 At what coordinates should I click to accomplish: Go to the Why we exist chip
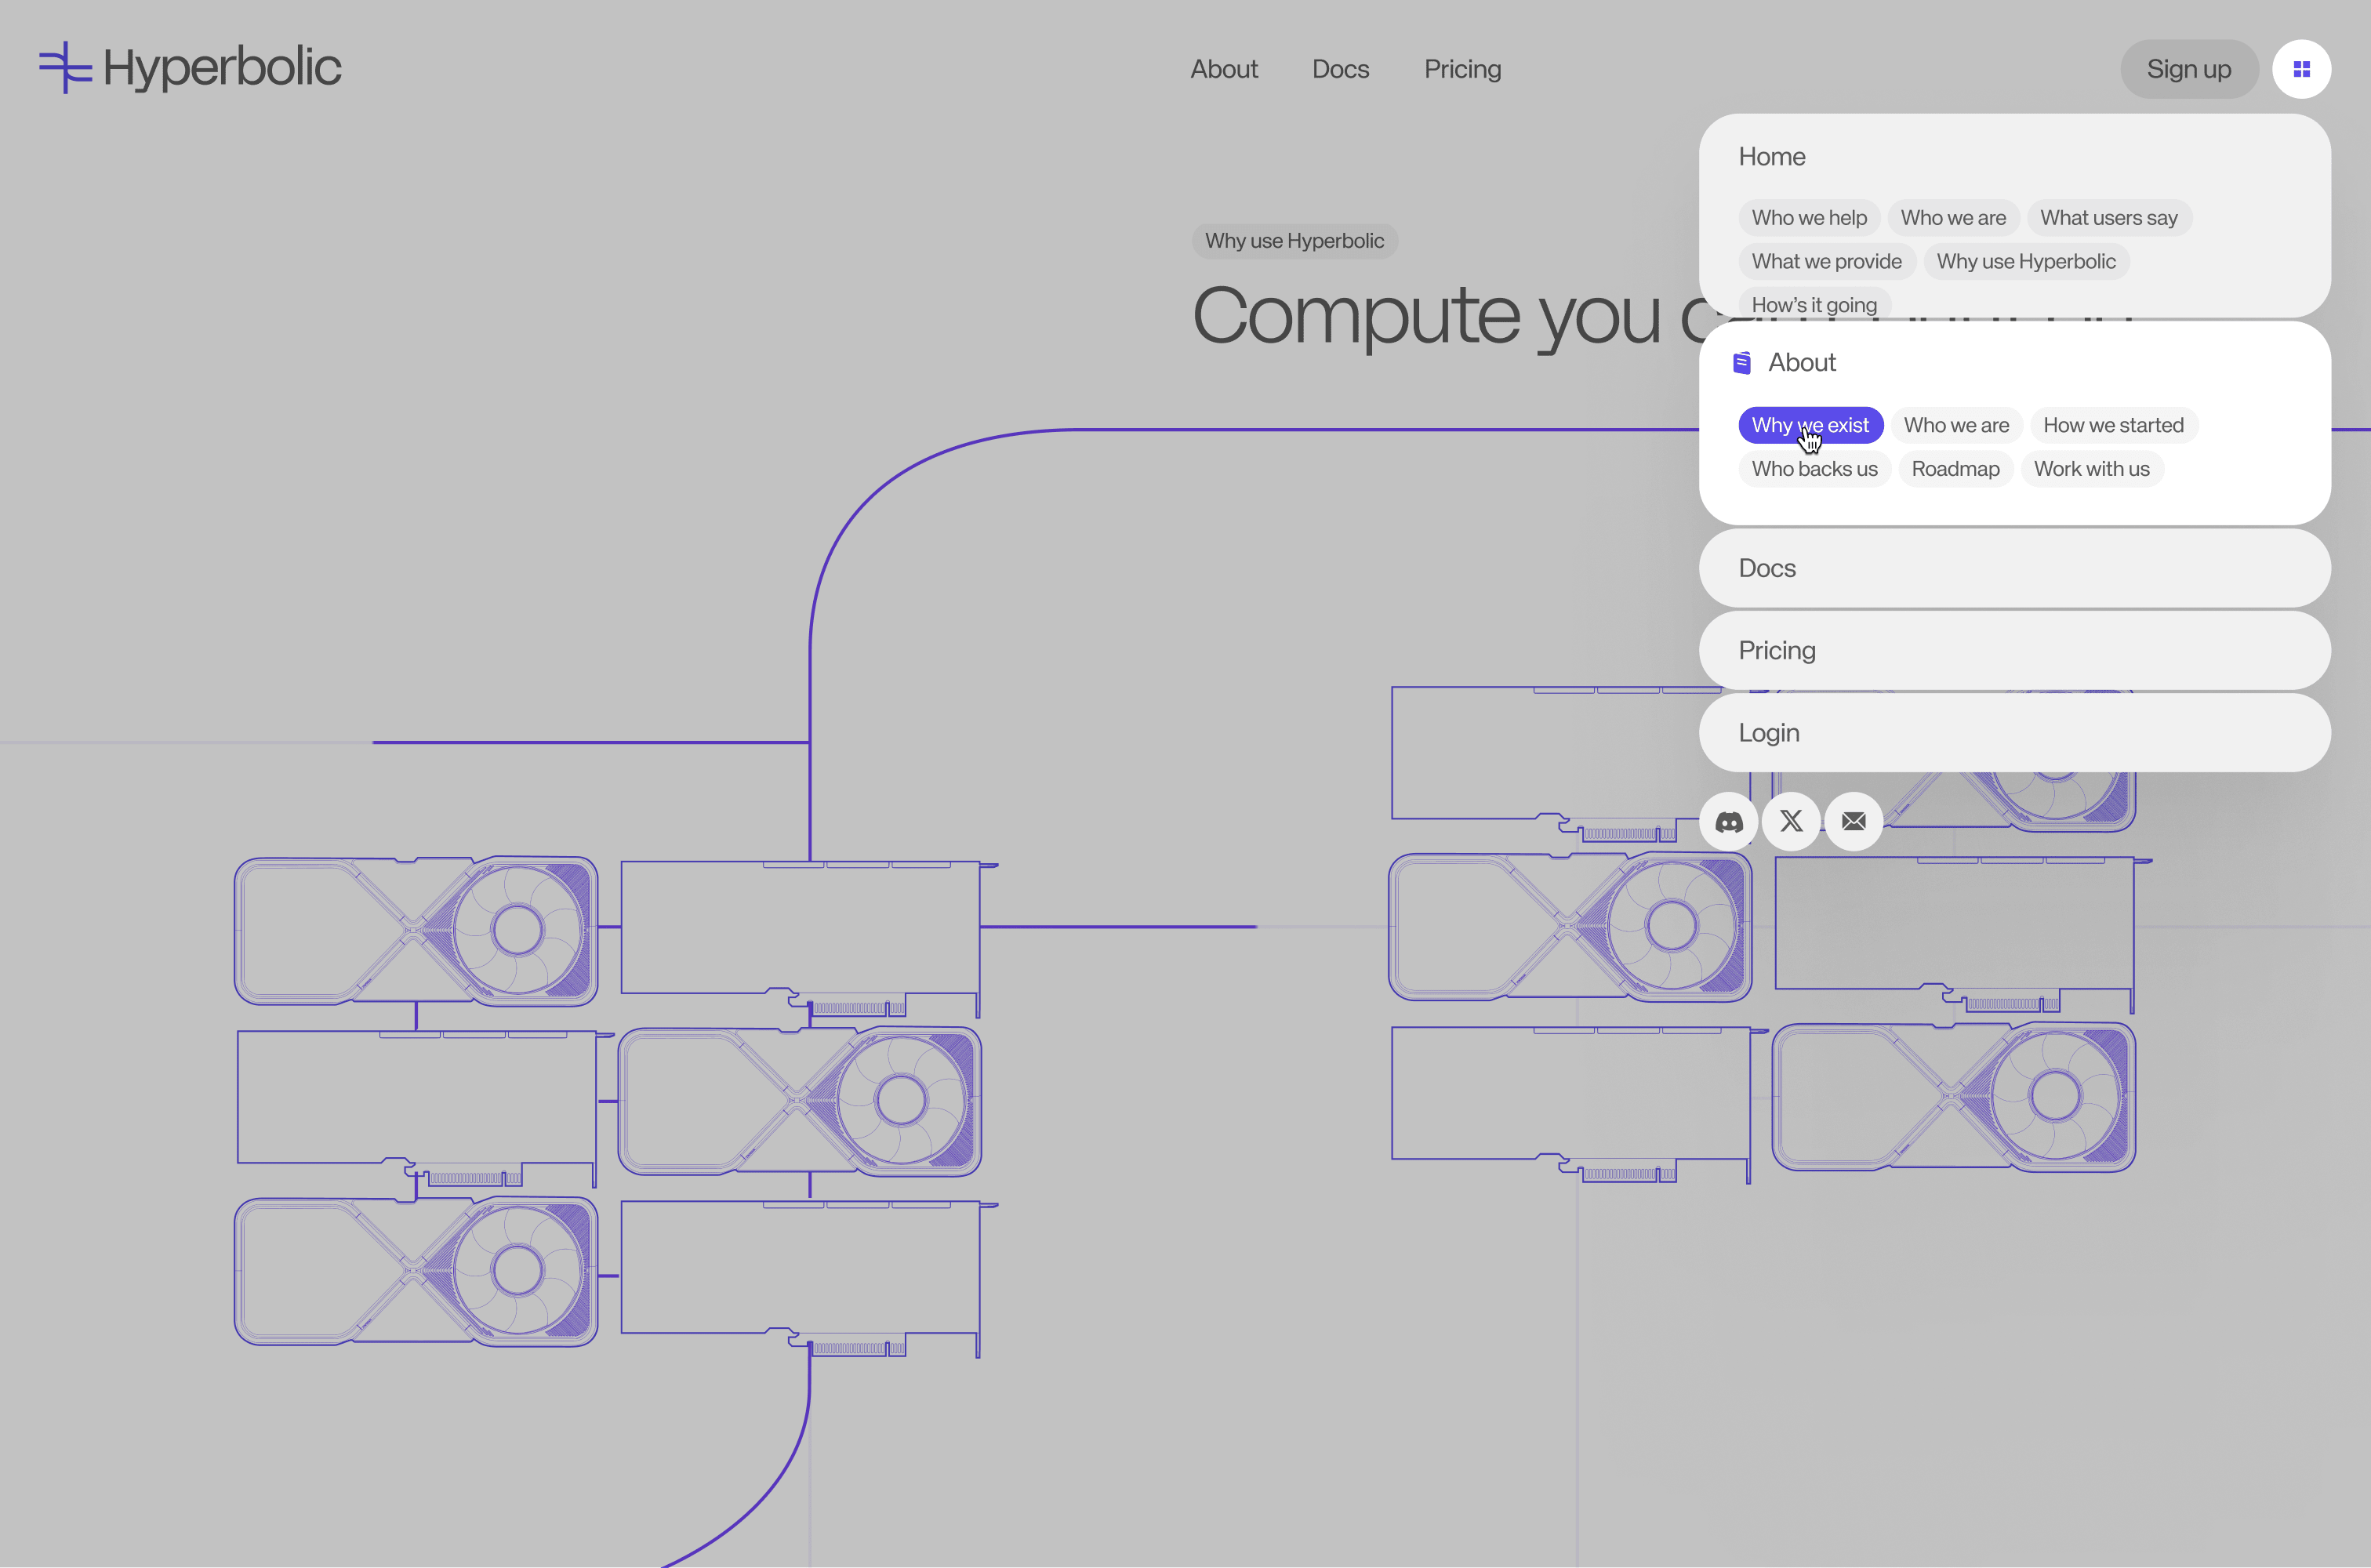point(1810,425)
